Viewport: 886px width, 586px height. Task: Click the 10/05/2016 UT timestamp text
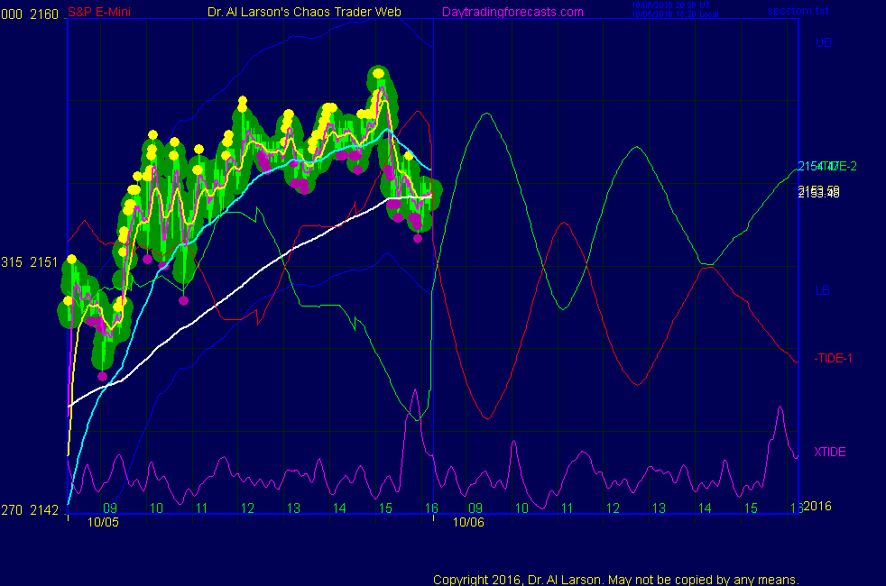point(670,5)
